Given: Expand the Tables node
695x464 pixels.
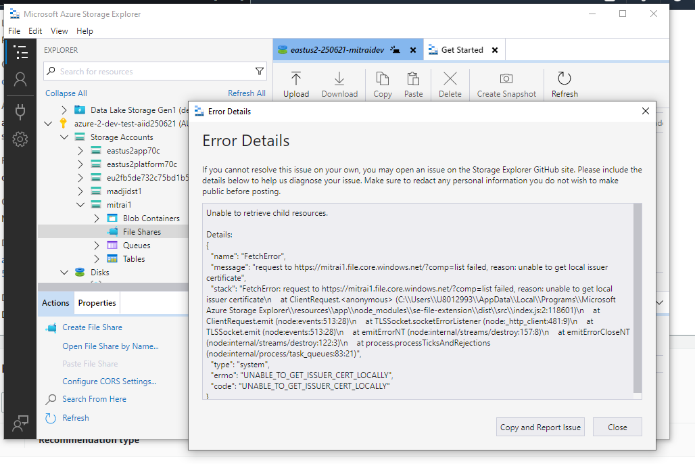Looking at the screenshot, I should point(97,259).
